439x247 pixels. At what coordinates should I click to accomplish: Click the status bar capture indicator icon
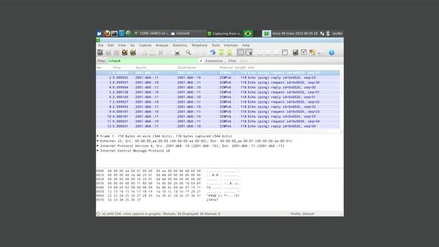coord(98,213)
